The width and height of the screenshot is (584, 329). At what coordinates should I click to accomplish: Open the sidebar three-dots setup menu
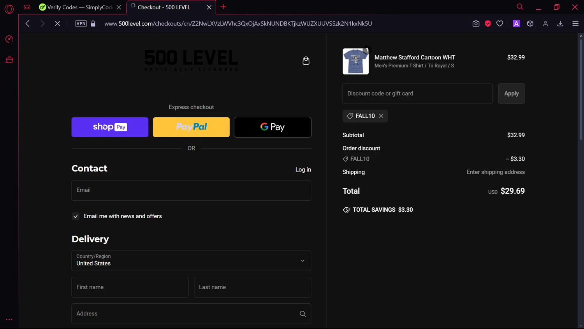point(9,319)
